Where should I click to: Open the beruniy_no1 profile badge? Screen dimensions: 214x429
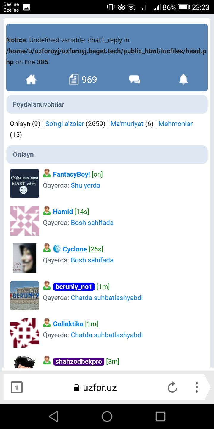pos(74,287)
